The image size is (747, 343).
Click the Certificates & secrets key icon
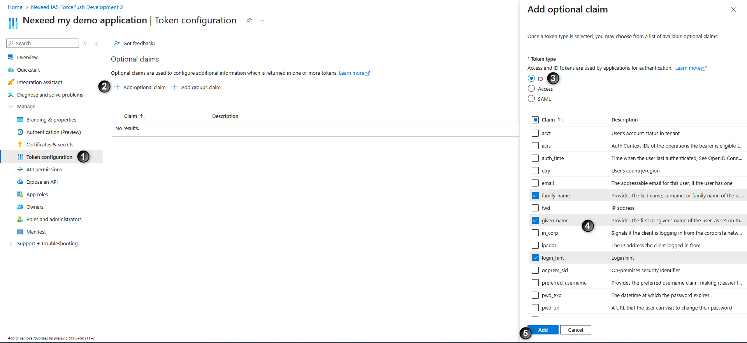20,144
